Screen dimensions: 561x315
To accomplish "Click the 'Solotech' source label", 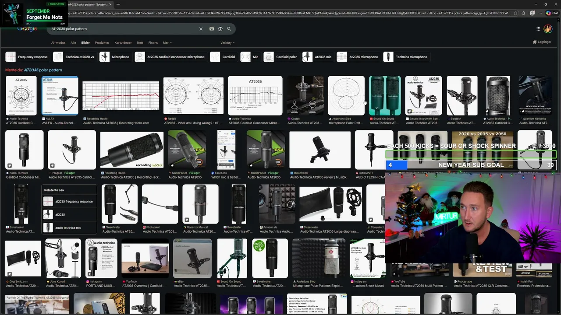I will click(456, 119).
